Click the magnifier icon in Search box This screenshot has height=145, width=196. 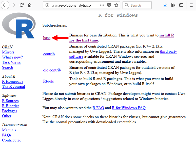pyautogui.click(x=127, y=5)
